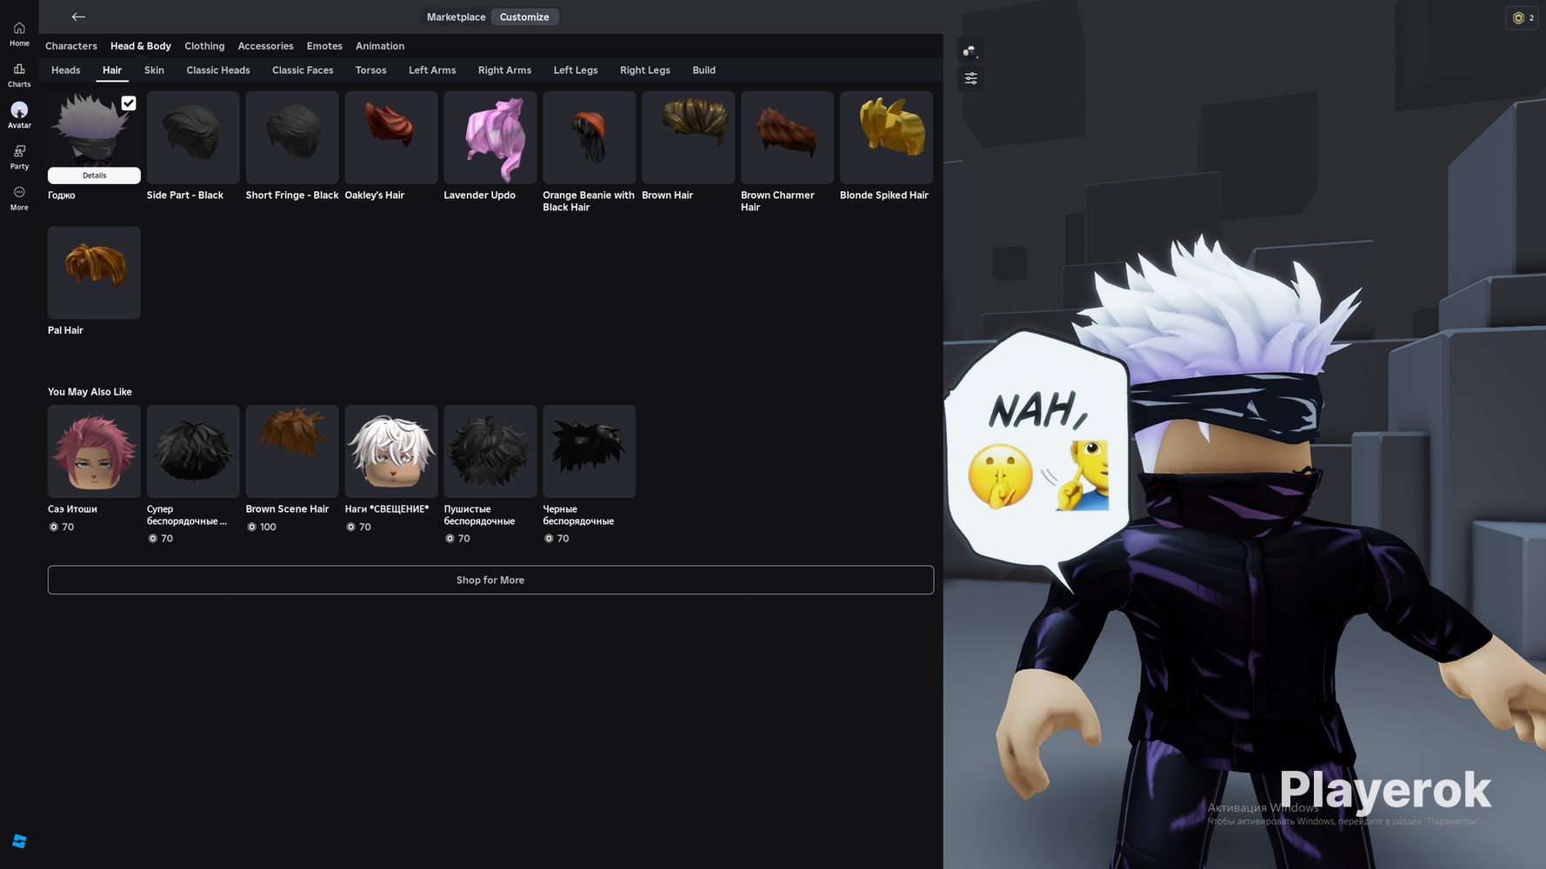The width and height of the screenshot is (1546, 869).
Task: Select the Hair tab
Action: pyautogui.click(x=112, y=70)
